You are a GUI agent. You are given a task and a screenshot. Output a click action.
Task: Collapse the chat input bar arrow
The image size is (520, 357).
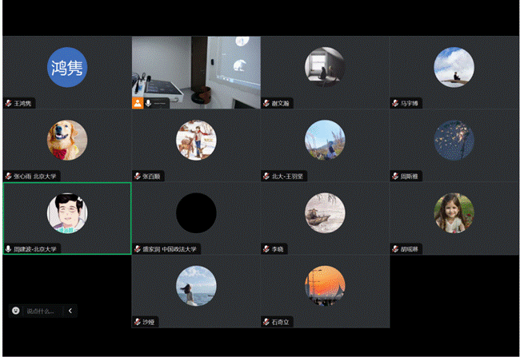coord(70,311)
